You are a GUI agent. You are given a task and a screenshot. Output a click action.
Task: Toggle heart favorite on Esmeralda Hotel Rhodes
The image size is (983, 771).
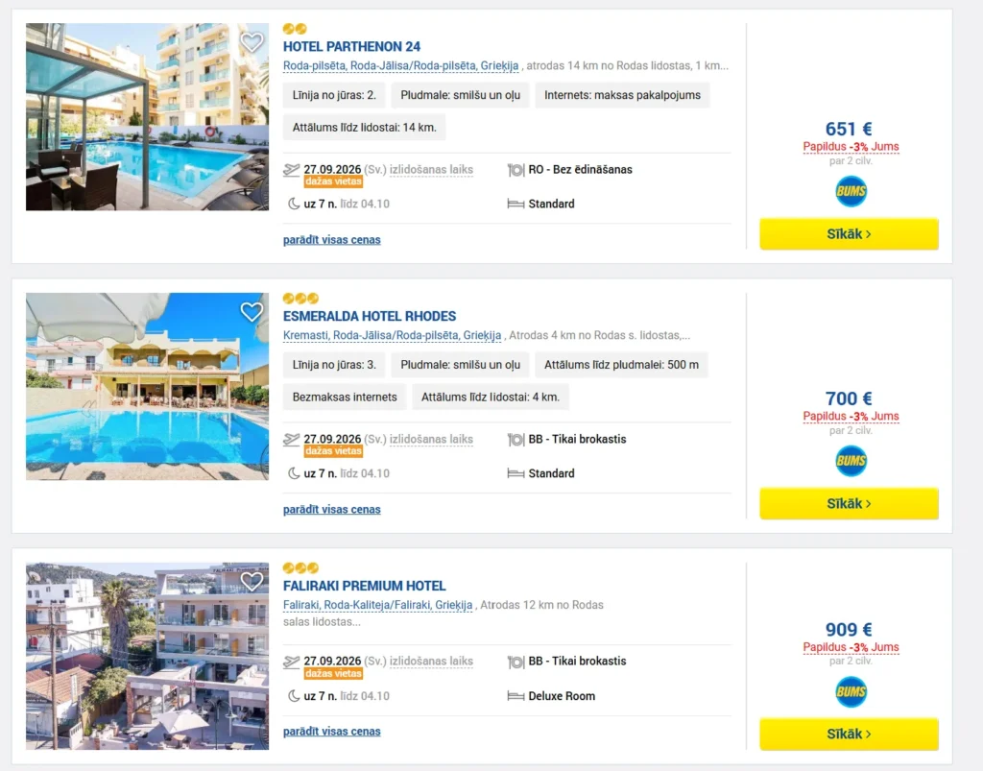tap(252, 311)
